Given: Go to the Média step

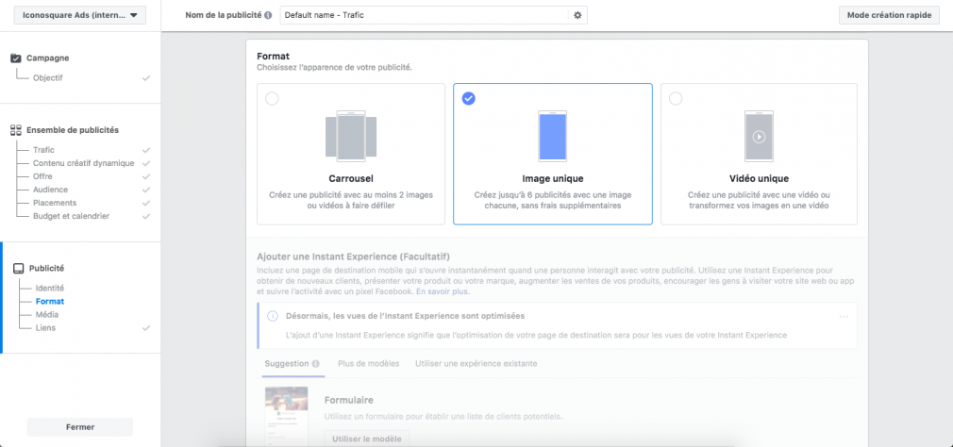Looking at the screenshot, I should pos(47,315).
